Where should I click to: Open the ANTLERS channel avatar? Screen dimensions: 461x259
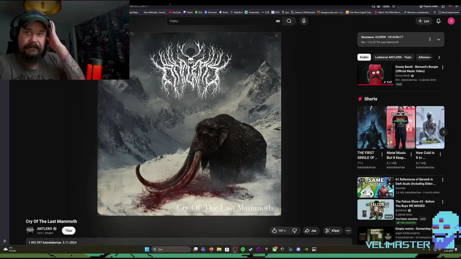[x=30, y=230]
